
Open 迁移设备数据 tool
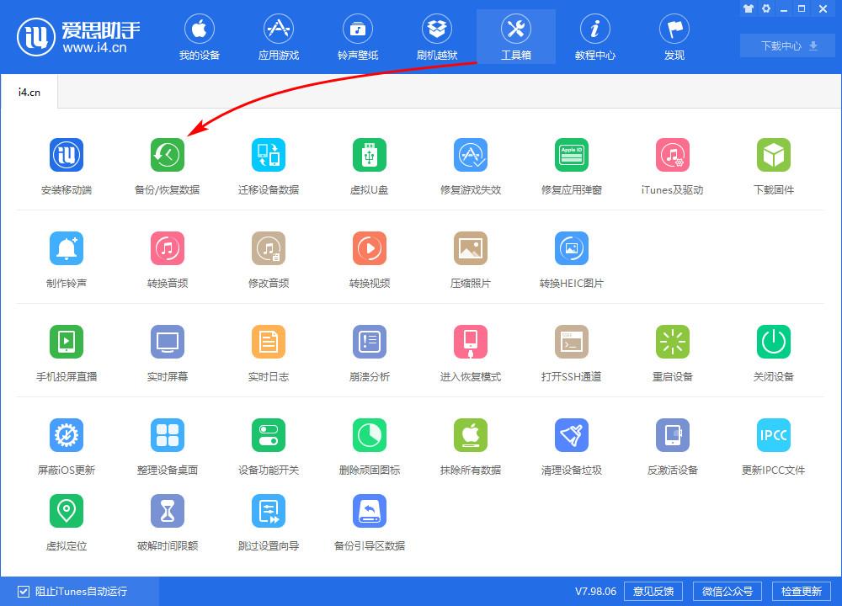(x=269, y=155)
